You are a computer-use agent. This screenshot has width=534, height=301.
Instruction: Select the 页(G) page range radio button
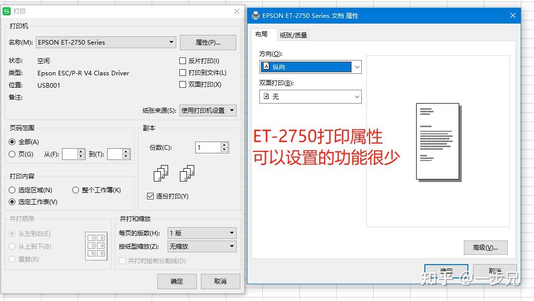(12, 153)
